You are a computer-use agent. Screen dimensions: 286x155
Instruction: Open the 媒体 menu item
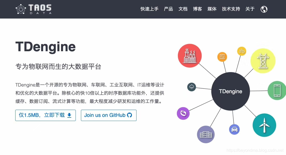click(x=212, y=9)
